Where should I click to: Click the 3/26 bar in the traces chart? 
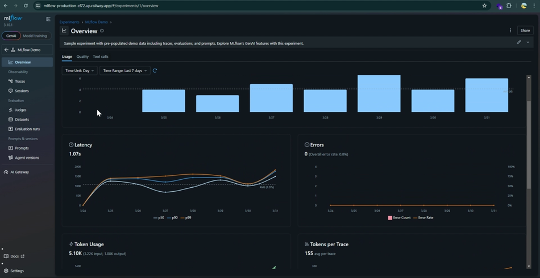[x=217, y=103]
